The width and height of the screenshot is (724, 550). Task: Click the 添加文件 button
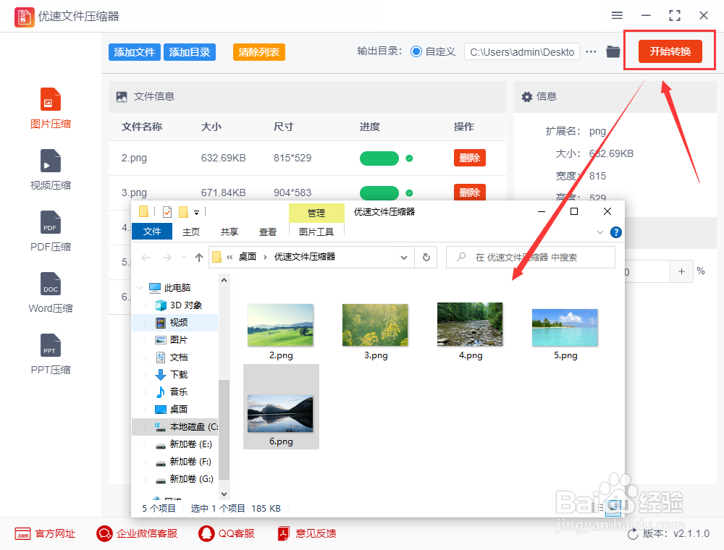coord(135,52)
